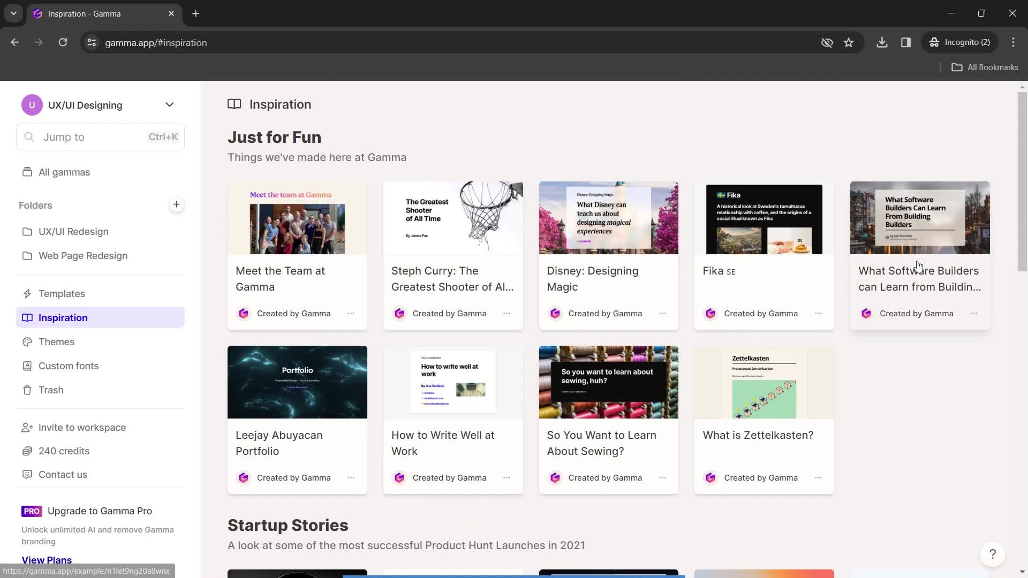Image resolution: width=1028 pixels, height=578 pixels.
Task: Open options menu for Disney: Designing Magic card
Action: pos(662,314)
